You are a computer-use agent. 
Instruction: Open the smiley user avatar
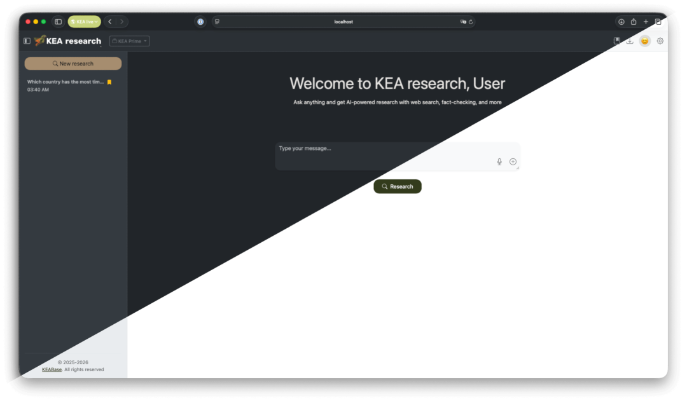pos(644,40)
